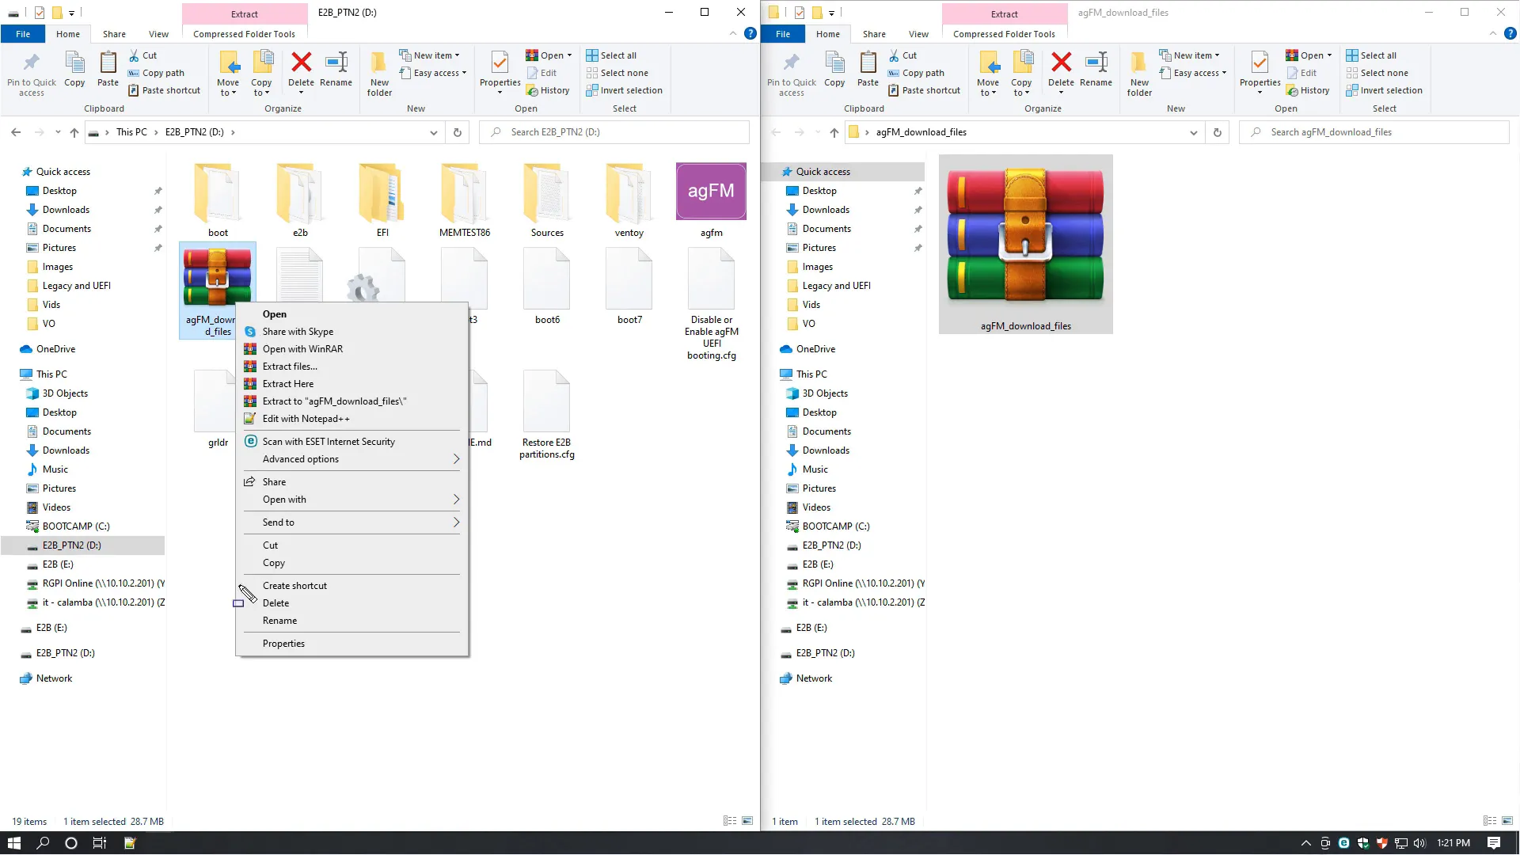Expand address bar history dropdown in left window
The image size is (1520, 855).
click(x=433, y=132)
